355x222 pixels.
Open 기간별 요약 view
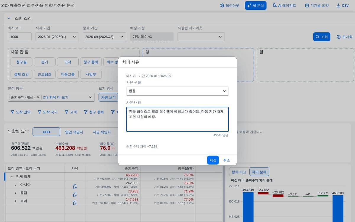coord(317,5)
